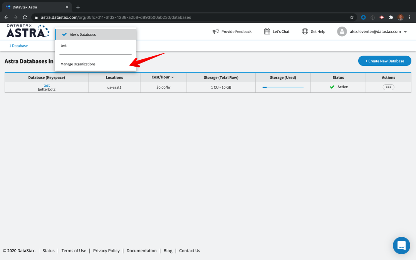
Task: Click the Storage (Total Raw) column header
Action: coord(221,77)
